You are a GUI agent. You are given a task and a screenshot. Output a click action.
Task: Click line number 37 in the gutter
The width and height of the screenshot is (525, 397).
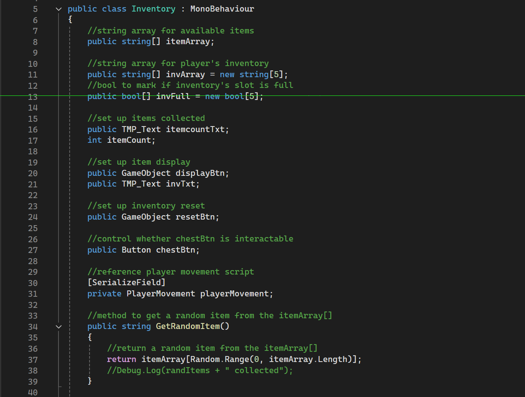pyautogui.click(x=33, y=360)
